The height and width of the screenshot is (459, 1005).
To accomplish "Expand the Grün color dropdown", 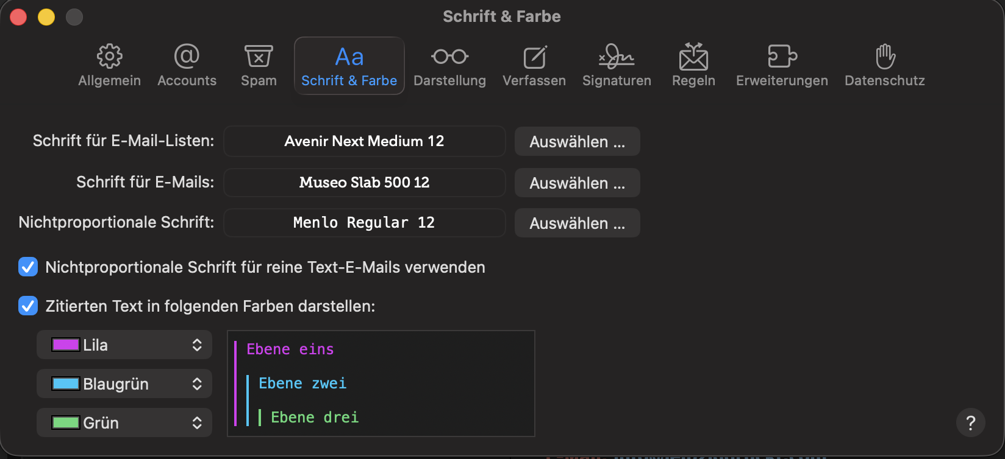I will tap(124, 423).
